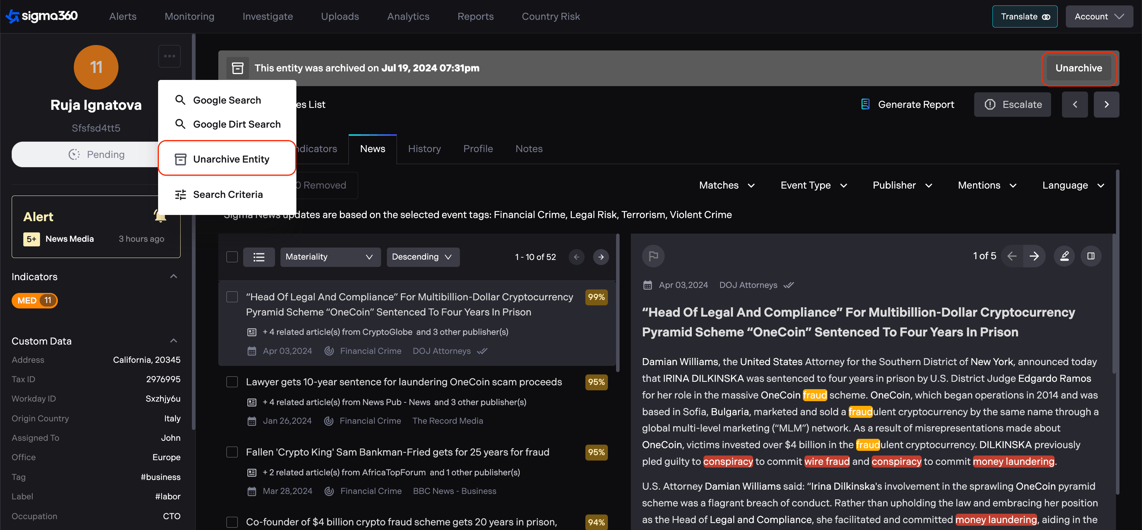Go to next page of news results

(601, 257)
